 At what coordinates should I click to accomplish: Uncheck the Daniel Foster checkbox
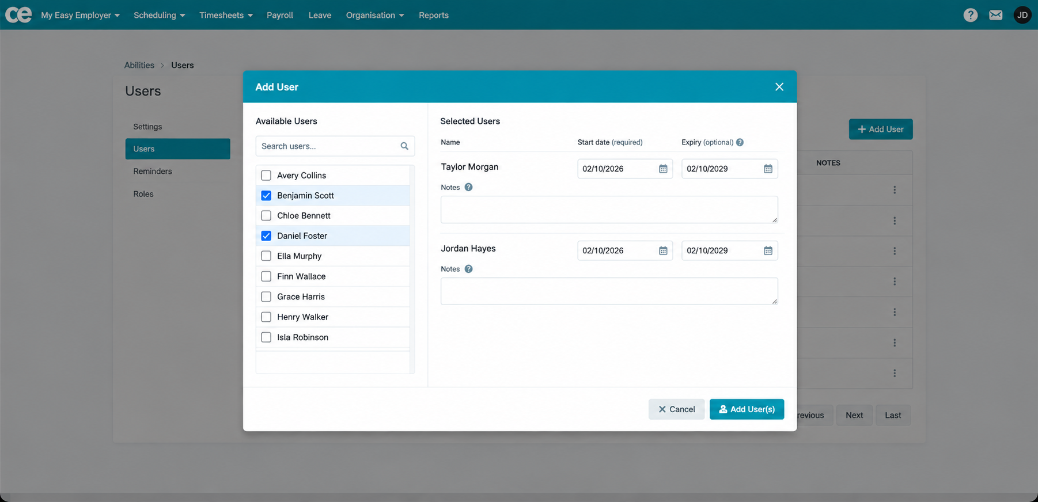pyautogui.click(x=266, y=236)
